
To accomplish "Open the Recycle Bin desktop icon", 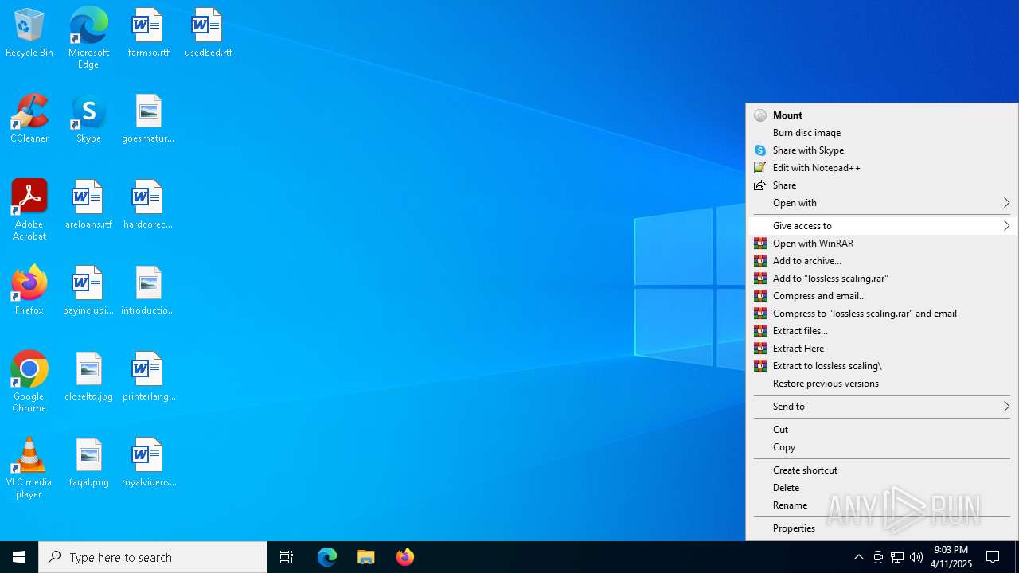I will 29,33.
